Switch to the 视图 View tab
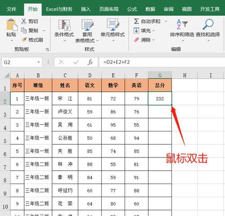225x216 pixels. coord(187,9)
